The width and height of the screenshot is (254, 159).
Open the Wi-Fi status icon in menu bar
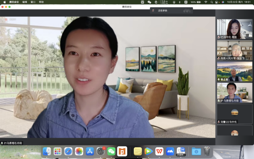[x=206, y=2]
